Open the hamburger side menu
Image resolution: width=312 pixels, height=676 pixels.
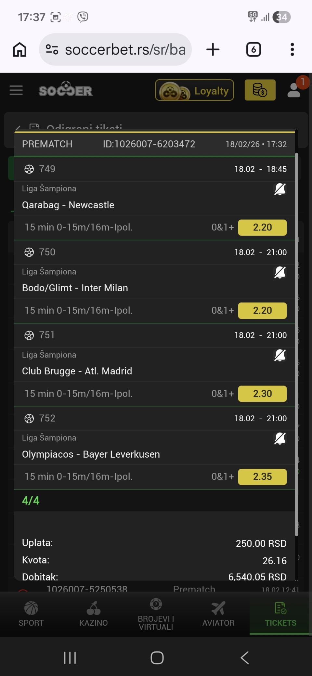[16, 90]
